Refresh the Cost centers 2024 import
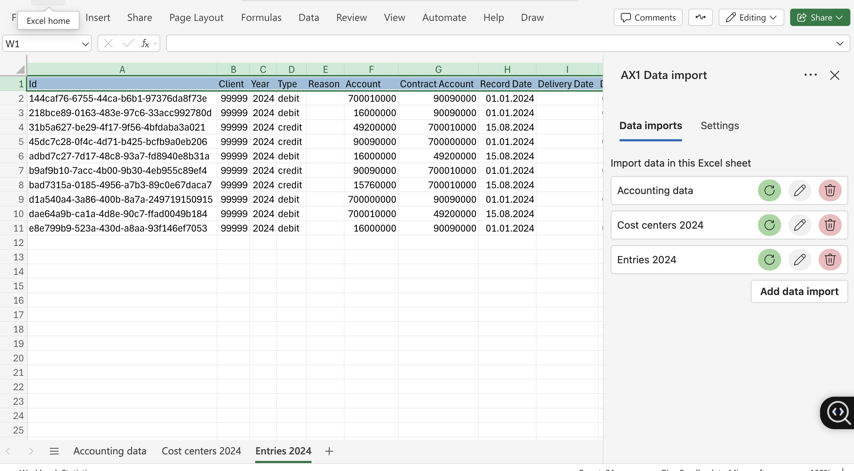This screenshot has width=854, height=471. (769, 225)
